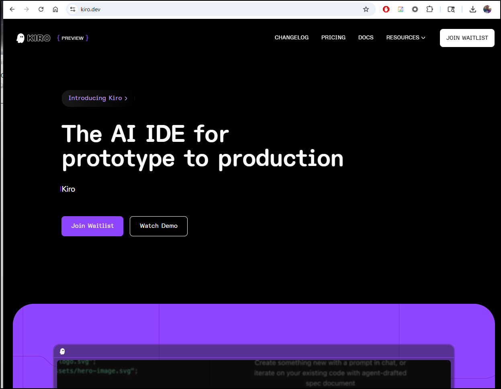Image resolution: width=501 pixels, height=389 pixels.
Task: Click the 'sets/hero-image.svg' code line
Action: tap(98, 371)
